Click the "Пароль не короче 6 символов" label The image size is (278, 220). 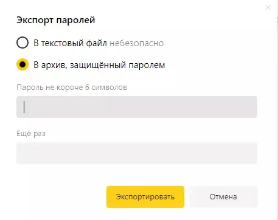tap(72, 88)
